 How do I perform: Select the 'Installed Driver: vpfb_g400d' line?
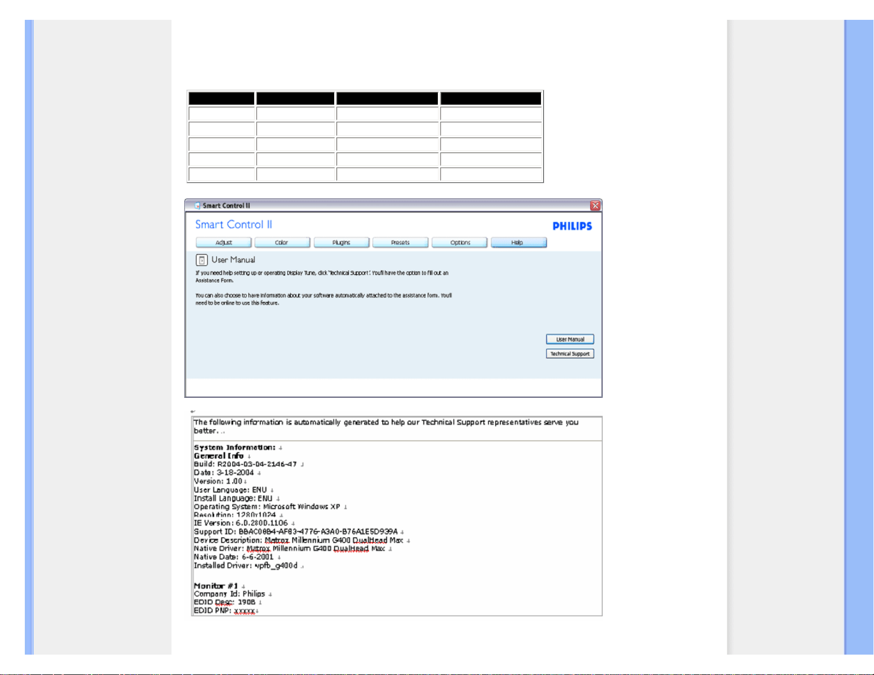click(x=246, y=565)
